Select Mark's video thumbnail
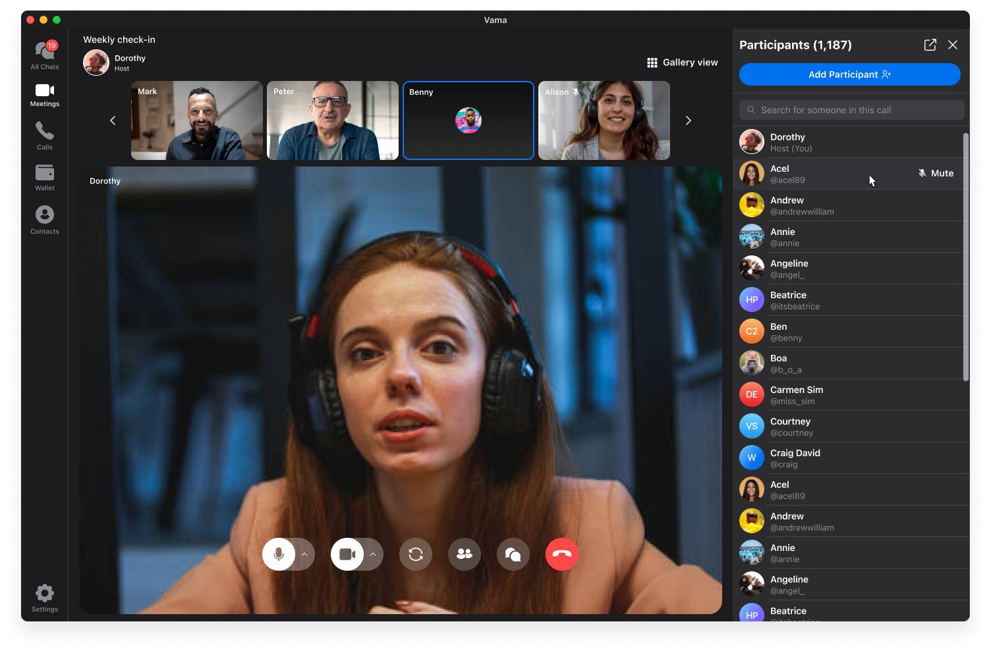This screenshot has width=991, height=653. click(x=197, y=120)
